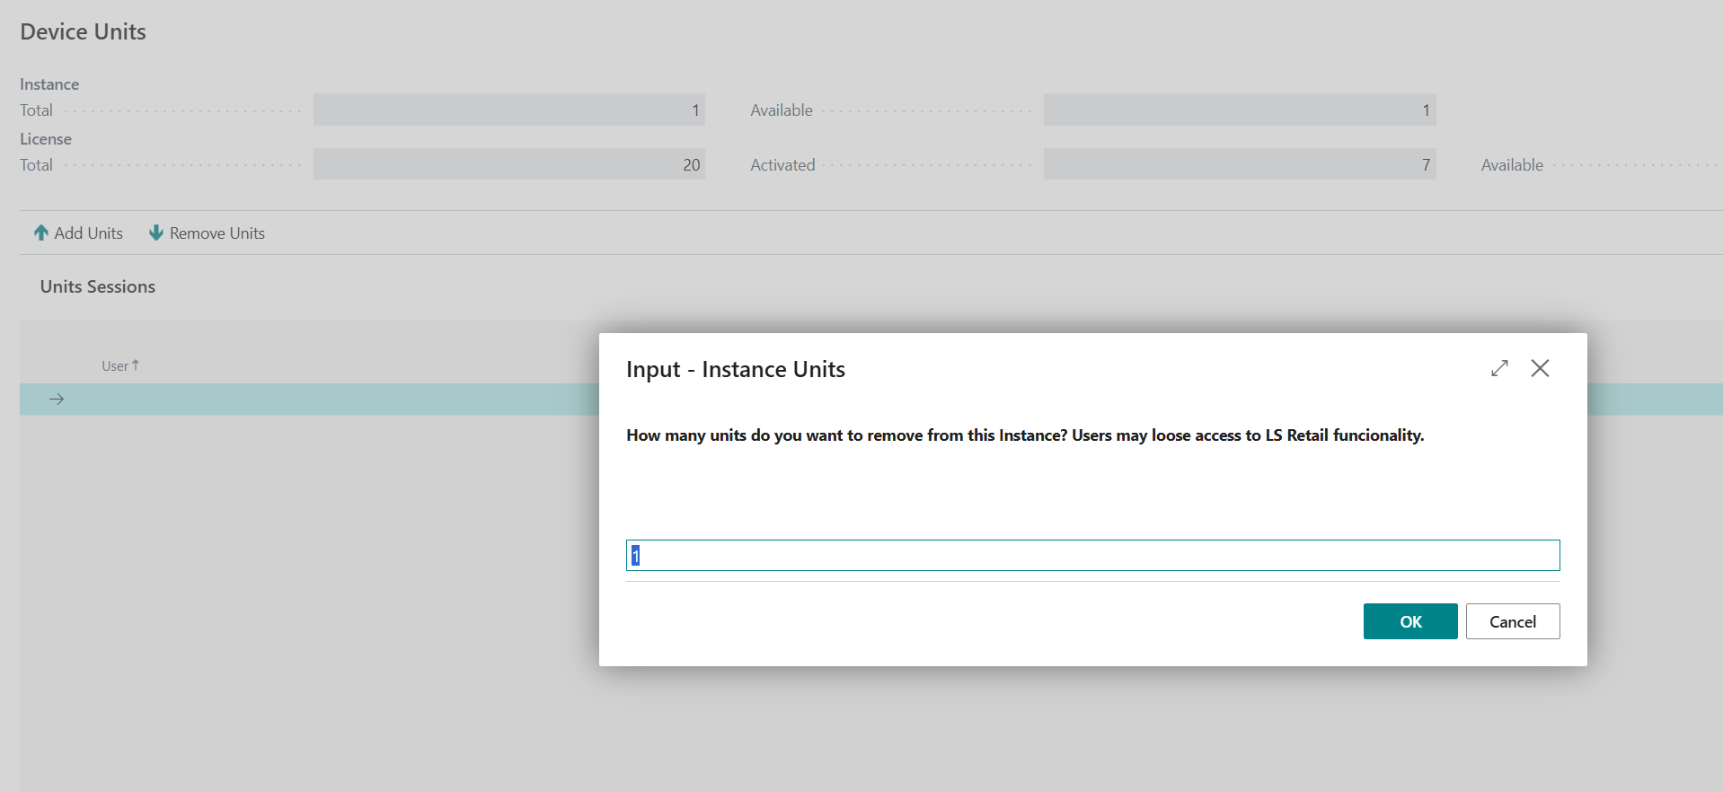Viewport: 1723px width, 791px height.
Task: Select the Add Units action text
Action: (88, 233)
